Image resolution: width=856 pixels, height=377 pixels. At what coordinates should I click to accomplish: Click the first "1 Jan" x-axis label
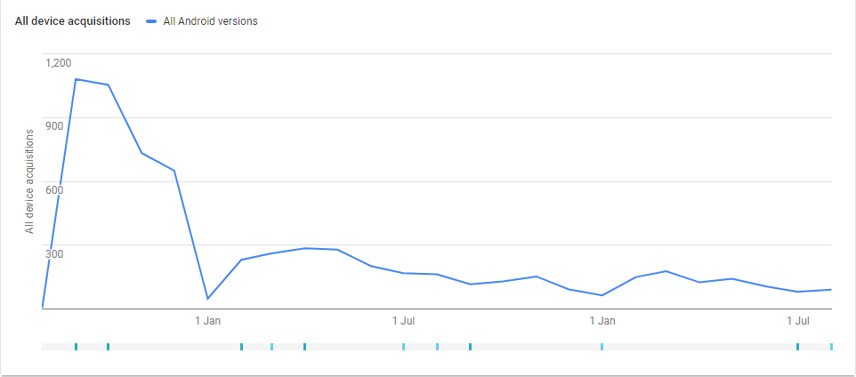[207, 321]
